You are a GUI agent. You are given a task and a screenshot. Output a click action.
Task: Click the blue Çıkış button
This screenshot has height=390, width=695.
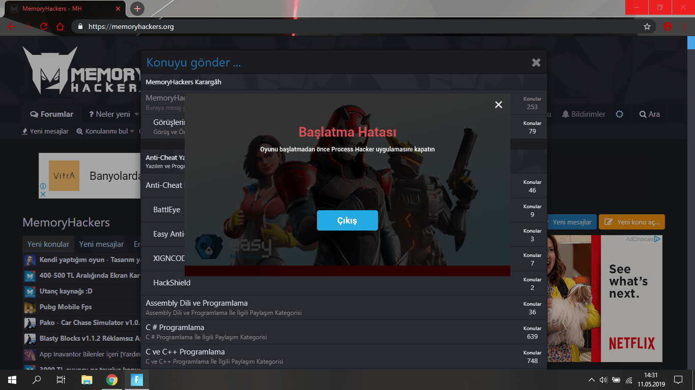coord(347,220)
